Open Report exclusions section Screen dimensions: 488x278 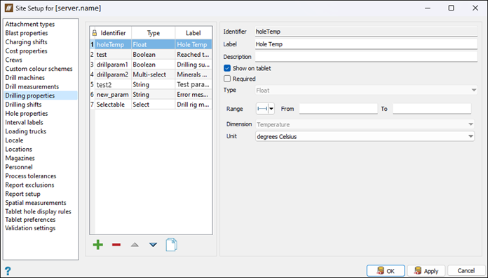pyautogui.click(x=29, y=185)
